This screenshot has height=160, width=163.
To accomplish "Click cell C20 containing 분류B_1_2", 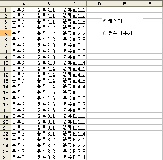I will 74,122.
